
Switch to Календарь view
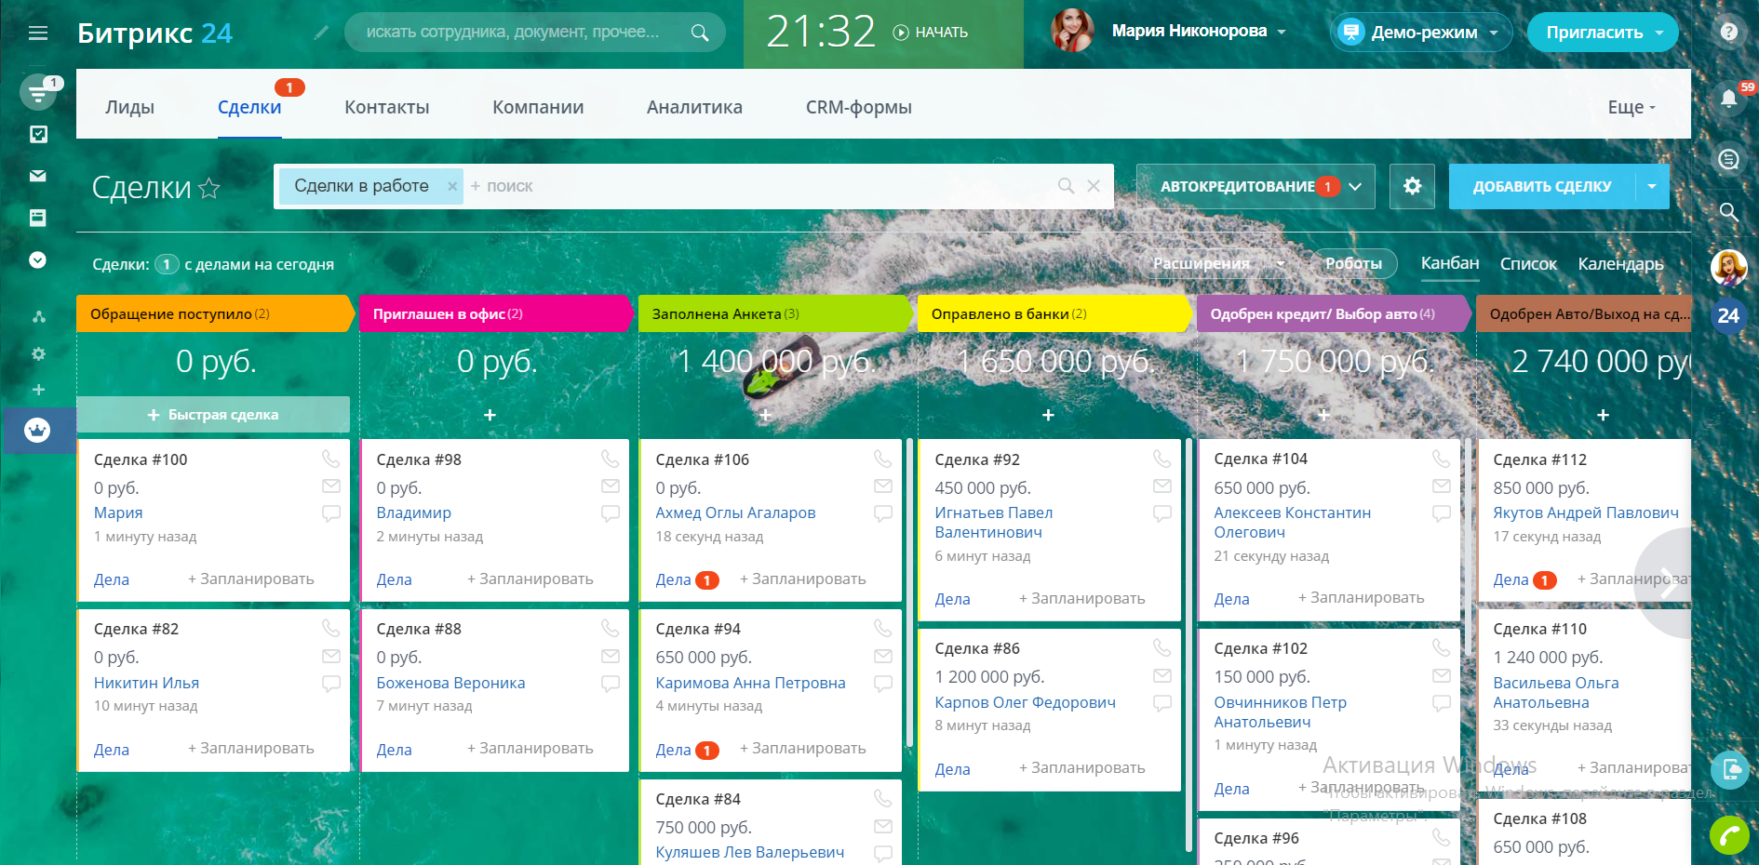click(x=1620, y=264)
